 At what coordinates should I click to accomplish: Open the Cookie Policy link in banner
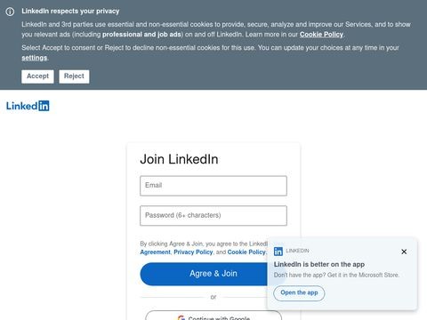point(321,35)
